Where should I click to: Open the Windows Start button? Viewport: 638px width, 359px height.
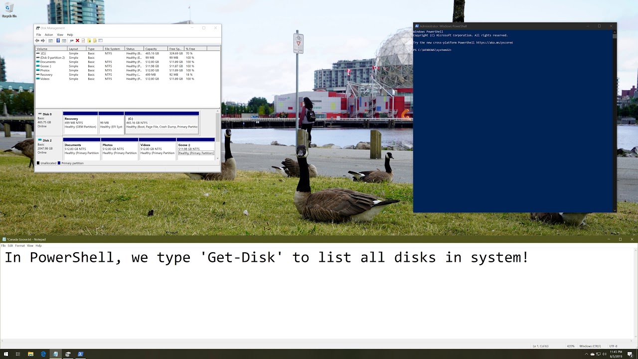pyautogui.click(x=6, y=354)
